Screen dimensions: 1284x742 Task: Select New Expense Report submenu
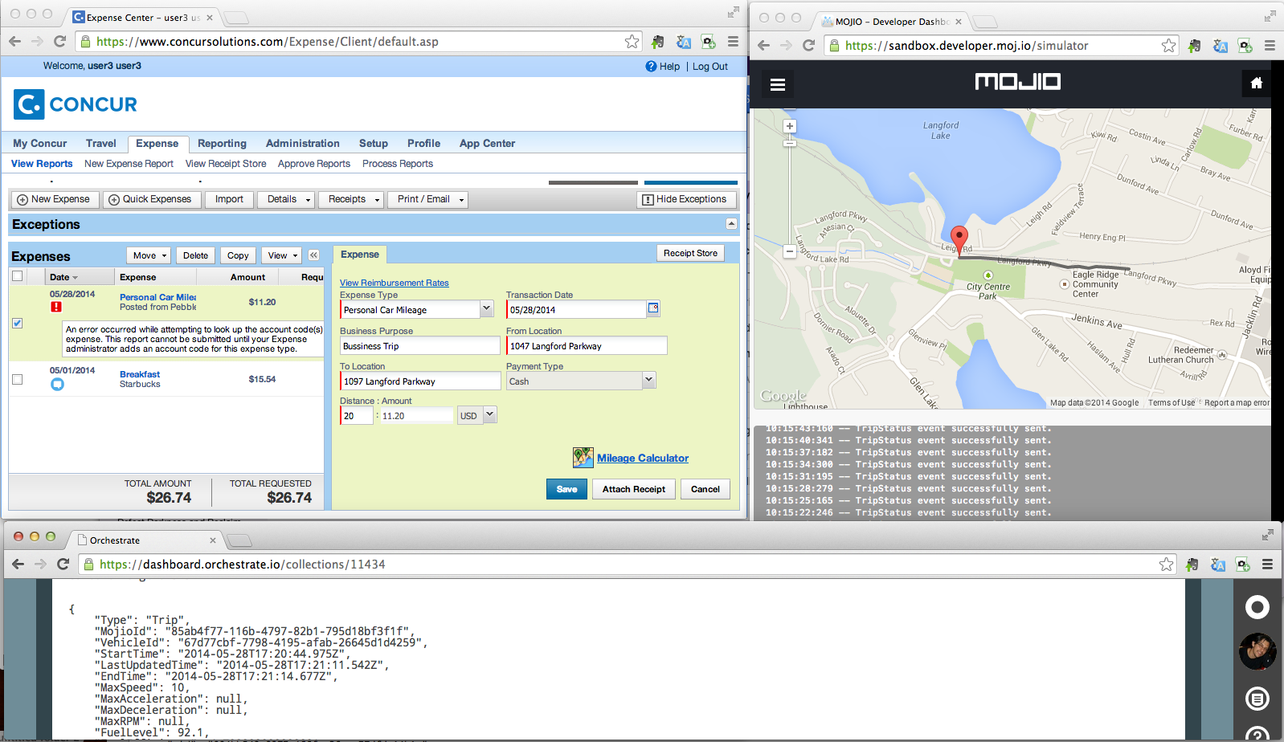[x=129, y=164]
